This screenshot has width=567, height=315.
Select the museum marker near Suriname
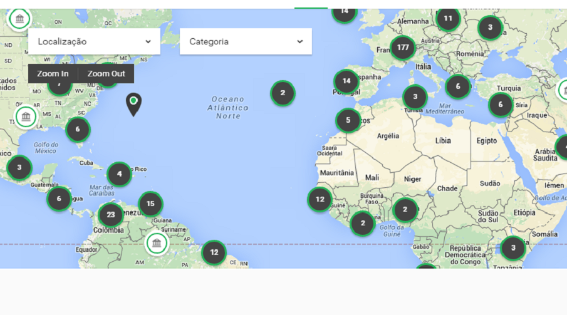pos(157,243)
